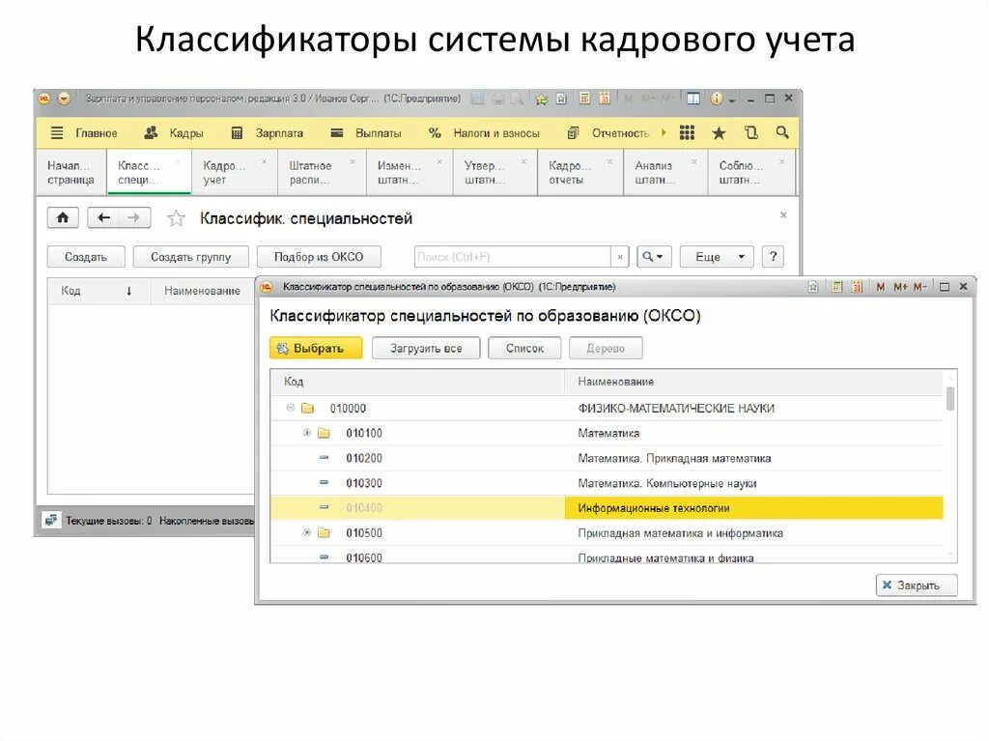Click the ОКСО list vertical scrollbar thumb
Screen dimensions: 989x741
point(950,399)
